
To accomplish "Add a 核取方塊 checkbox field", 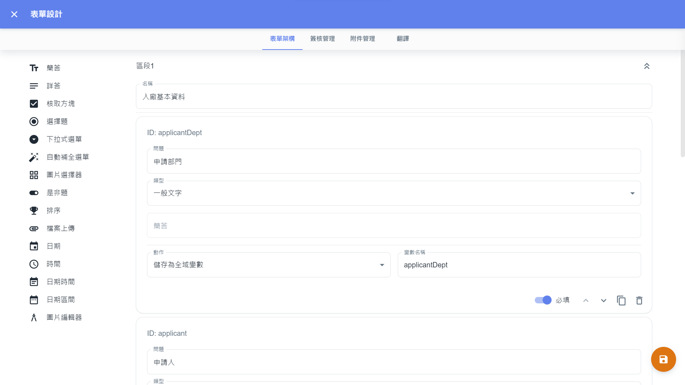I will coord(60,103).
